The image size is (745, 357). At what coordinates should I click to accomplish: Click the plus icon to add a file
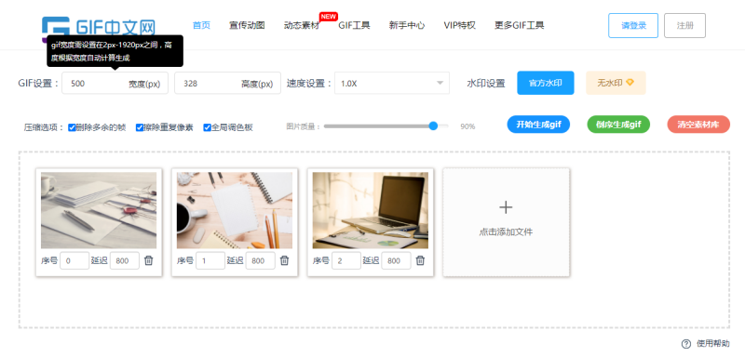tap(506, 206)
